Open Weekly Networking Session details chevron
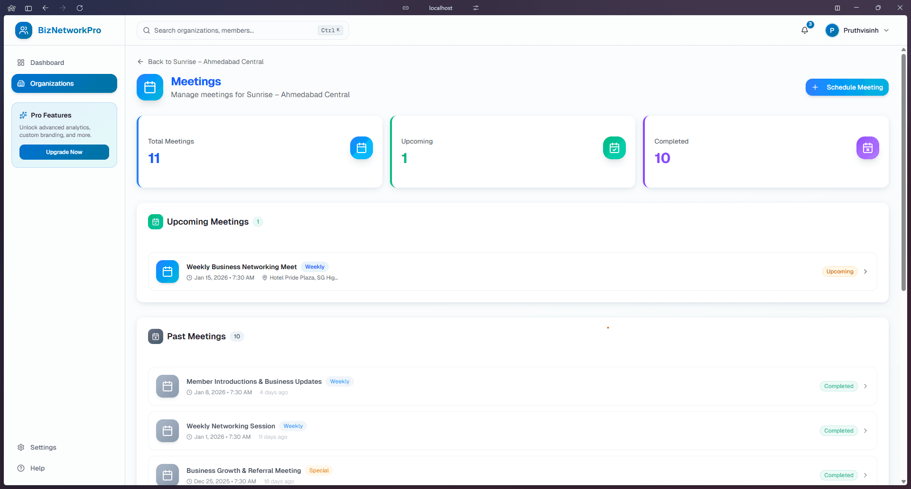Screen dimensions: 911x489 click(x=865, y=431)
